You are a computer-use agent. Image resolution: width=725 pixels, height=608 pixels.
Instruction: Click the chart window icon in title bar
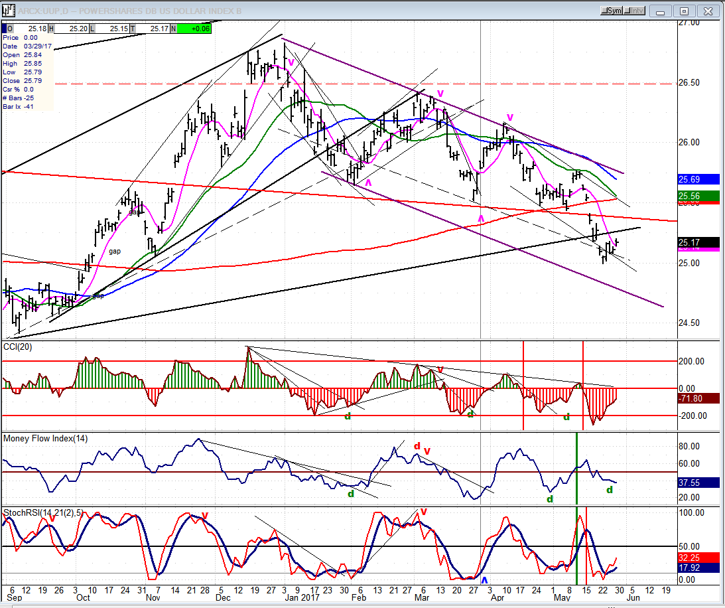(x=9, y=11)
